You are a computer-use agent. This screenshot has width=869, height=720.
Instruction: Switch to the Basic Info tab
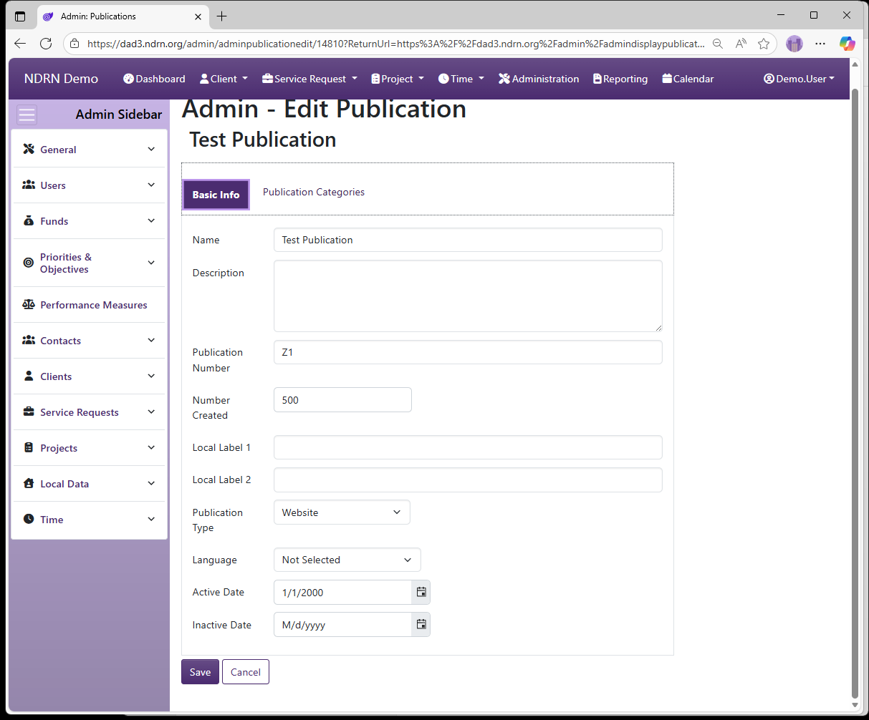pos(216,195)
